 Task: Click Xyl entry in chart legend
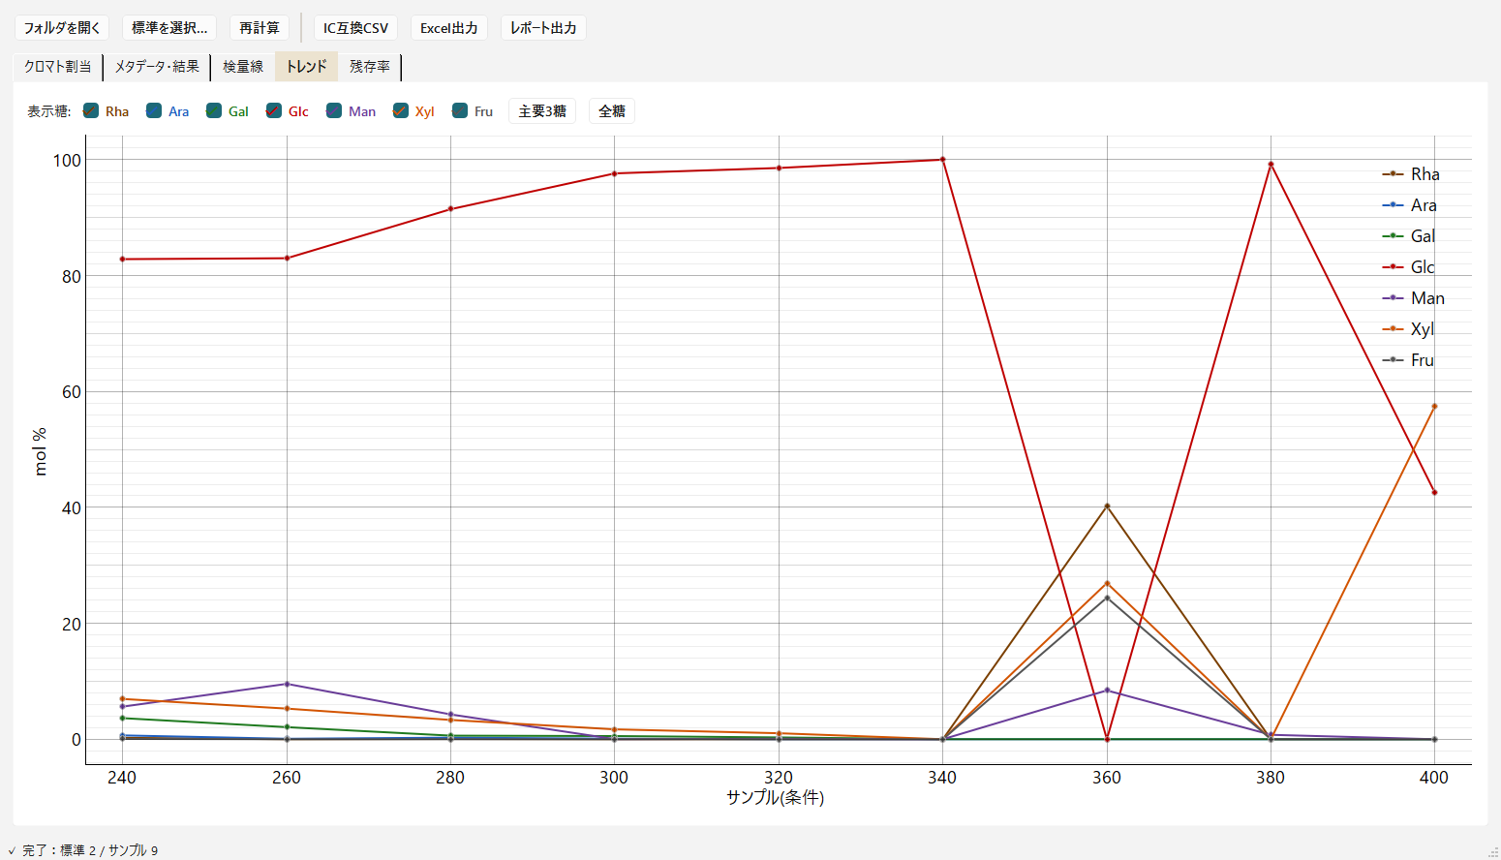1408,329
